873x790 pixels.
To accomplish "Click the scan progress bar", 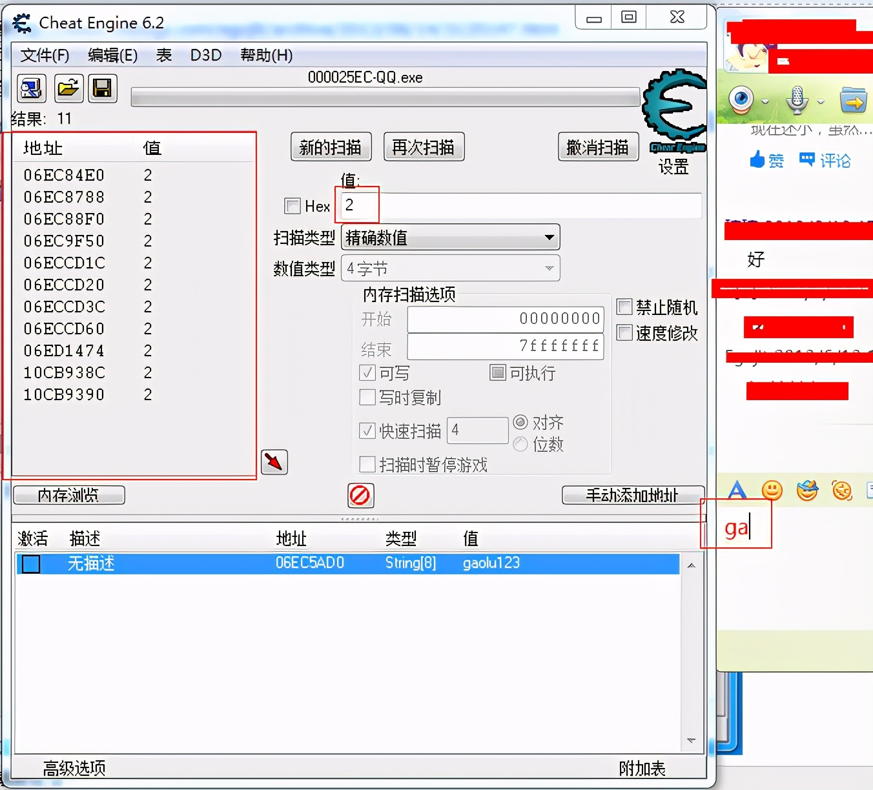I will point(385,97).
